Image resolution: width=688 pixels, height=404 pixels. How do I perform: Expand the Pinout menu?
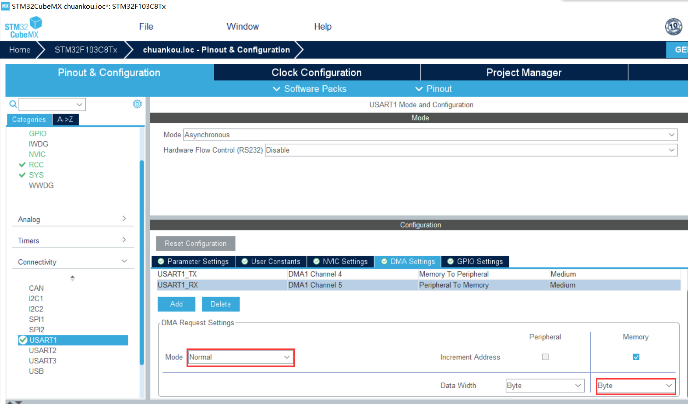click(x=434, y=89)
